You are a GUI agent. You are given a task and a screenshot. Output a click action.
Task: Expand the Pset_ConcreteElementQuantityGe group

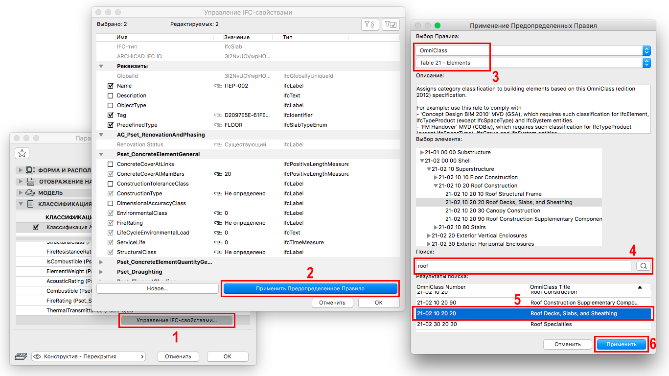pos(101,262)
